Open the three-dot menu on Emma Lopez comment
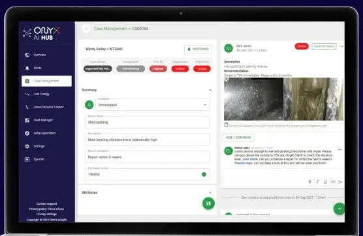This screenshot has height=236, width=363. 339,150
